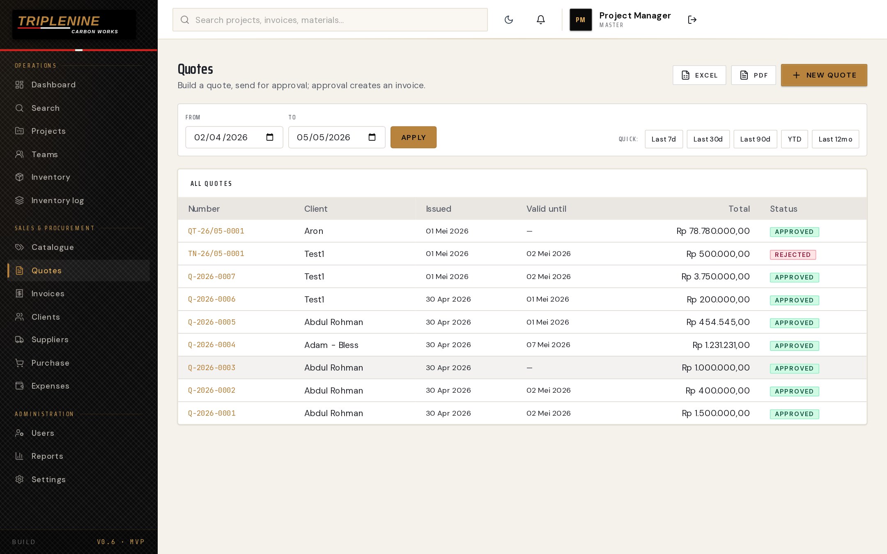Click the Inventory log layers icon
Image resolution: width=887 pixels, height=554 pixels.
point(19,200)
